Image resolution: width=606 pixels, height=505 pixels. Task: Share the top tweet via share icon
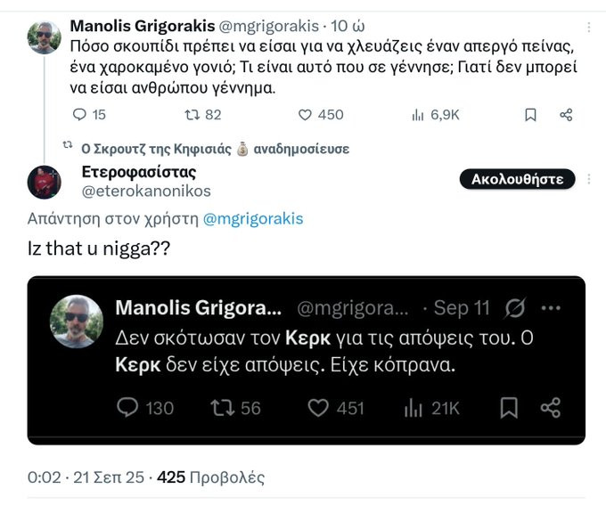click(x=565, y=114)
